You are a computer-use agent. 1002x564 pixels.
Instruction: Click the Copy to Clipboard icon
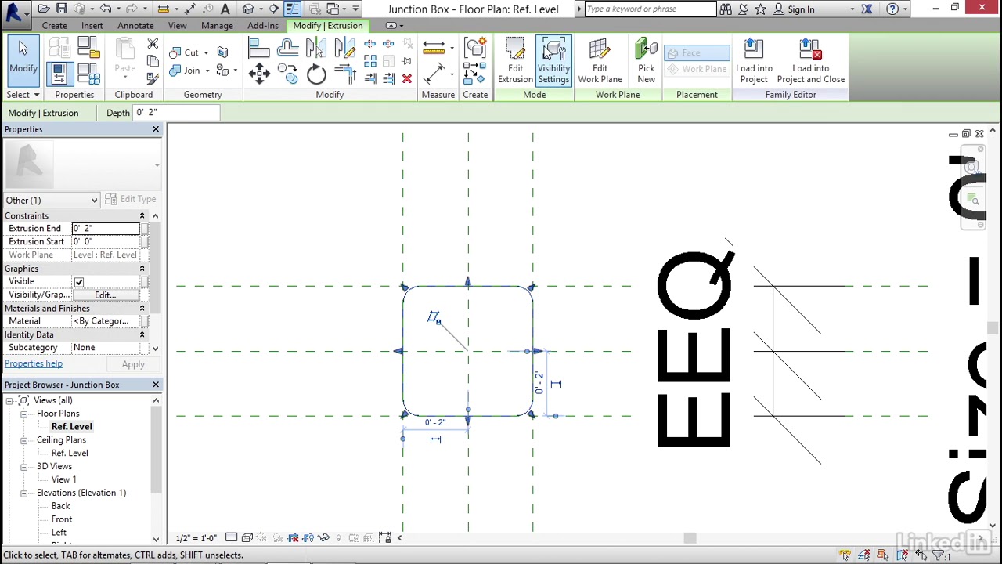click(153, 60)
